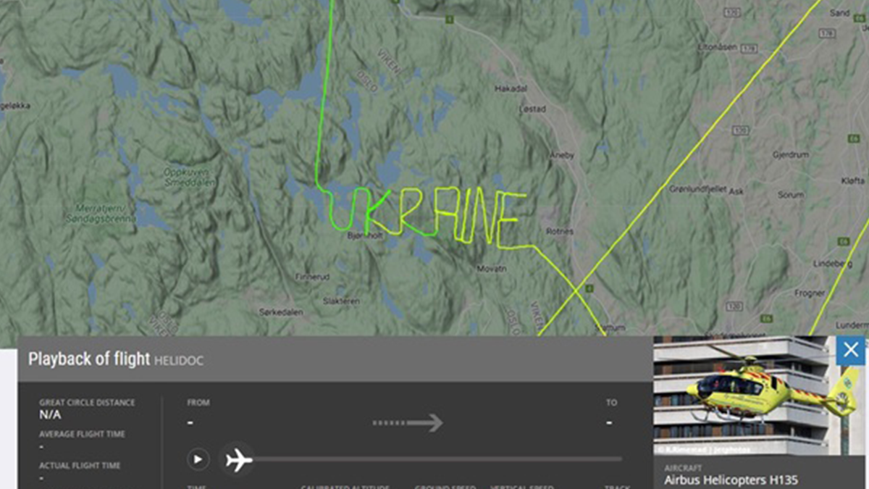Click the Playback of flight title

(88, 359)
